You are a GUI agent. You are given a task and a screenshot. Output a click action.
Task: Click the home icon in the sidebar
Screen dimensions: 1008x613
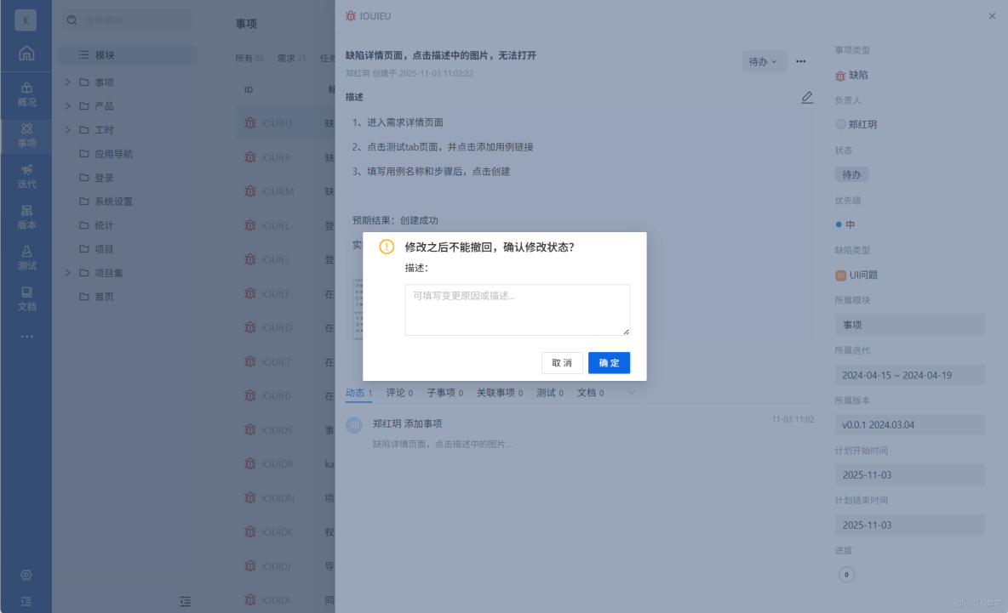26,53
